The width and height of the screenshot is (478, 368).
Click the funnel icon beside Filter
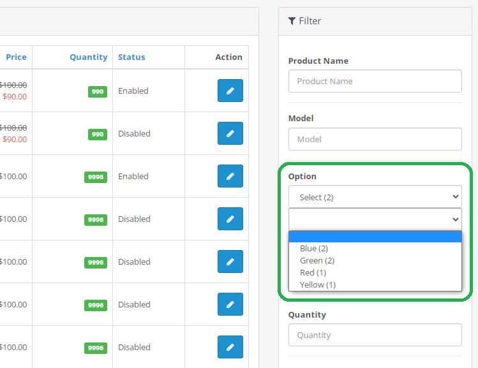[x=292, y=21]
